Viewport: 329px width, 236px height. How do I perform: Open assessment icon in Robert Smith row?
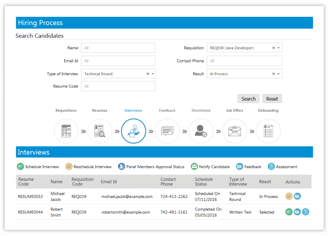pos(306,212)
